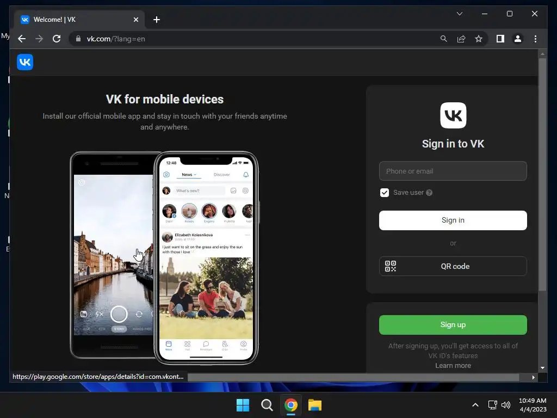Click the network icon in system tray
This screenshot has height=418, width=557.
(492, 405)
